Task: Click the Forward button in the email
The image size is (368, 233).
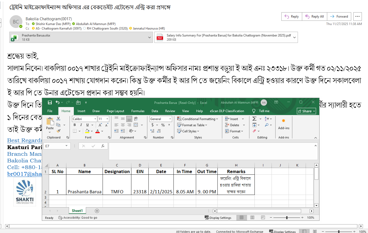Action: click(339, 17)
